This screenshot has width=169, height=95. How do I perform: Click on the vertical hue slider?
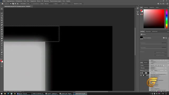(167, 19)
